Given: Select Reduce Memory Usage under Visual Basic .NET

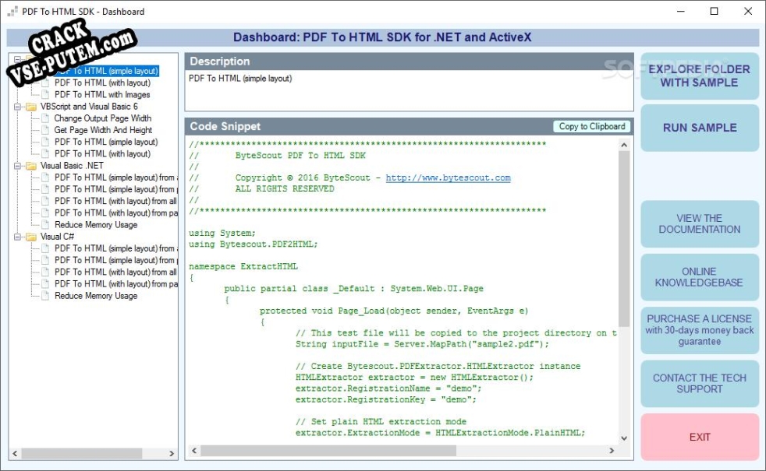Looking at the screenshot, I should [x=96, y=225].
